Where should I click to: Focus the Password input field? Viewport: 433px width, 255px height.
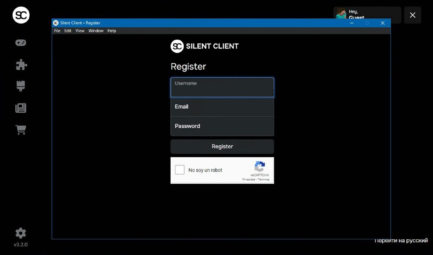[222, 126]
